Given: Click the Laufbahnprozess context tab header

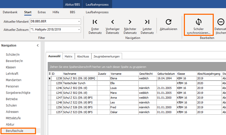Looking at the screenshot, I should click(x=97, y=4).
